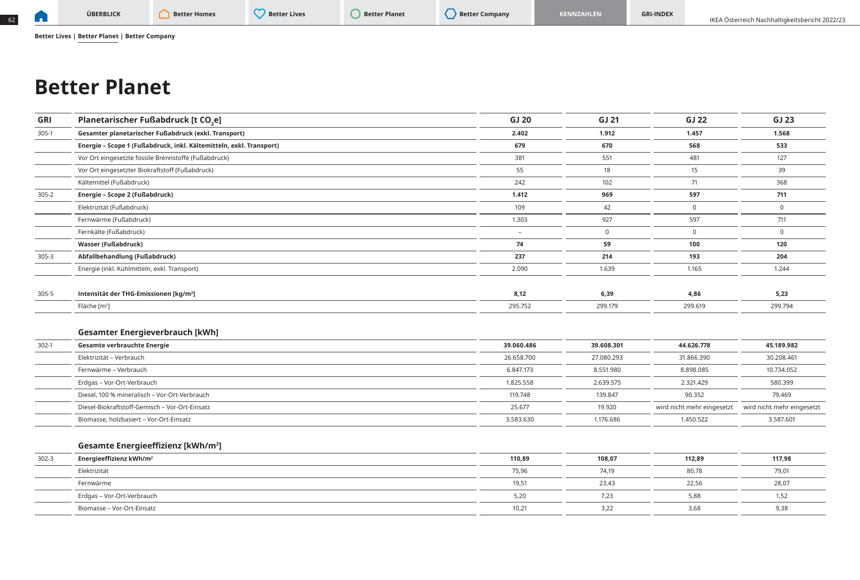Screen dimensions: 860x580
Task: Click the blue heart Better Lives icon
Action: [x=259, y=14]
